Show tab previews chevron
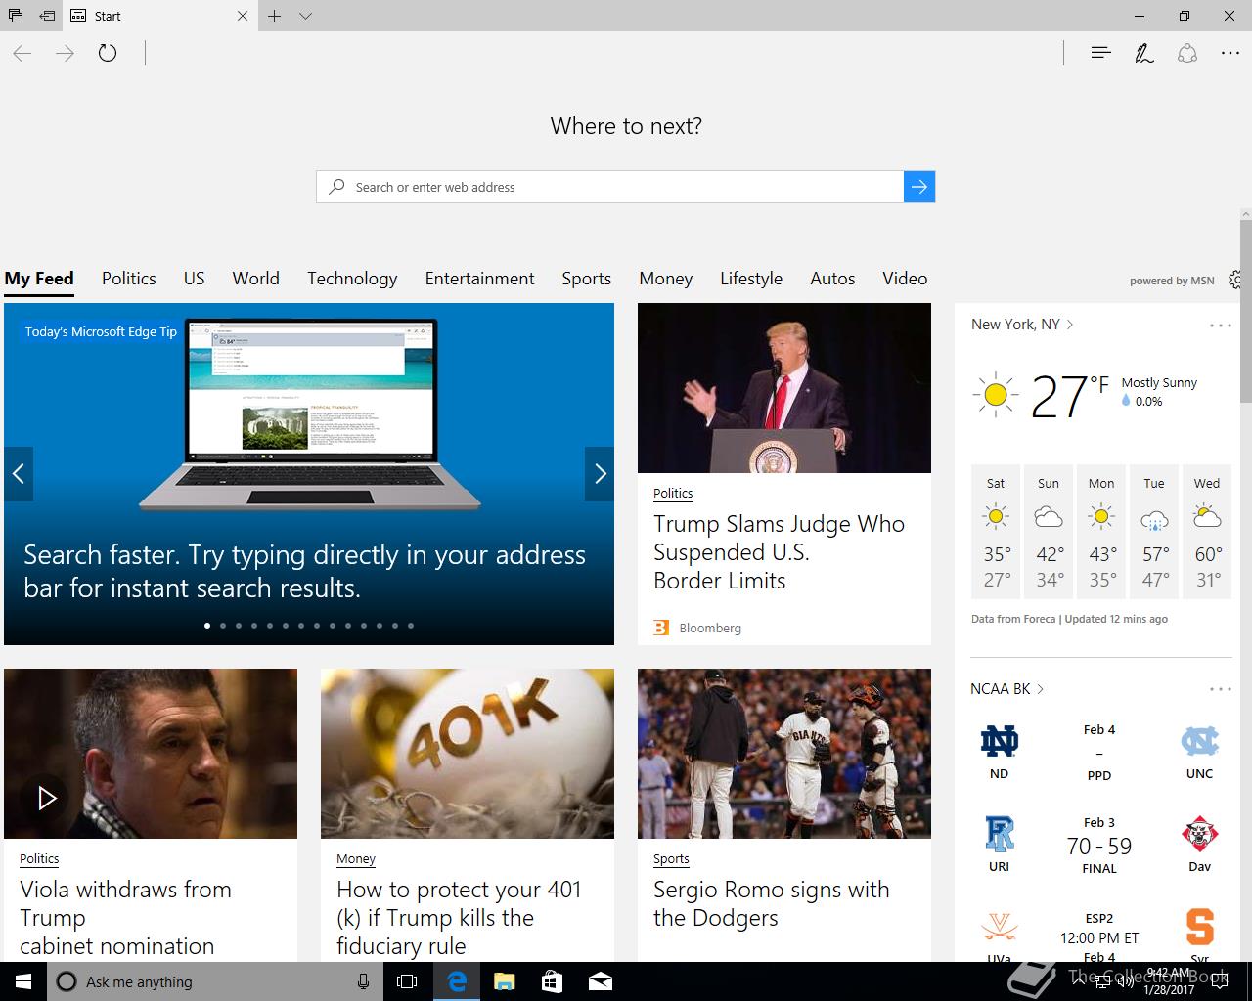Image resolution: width=1252 pixels, height=1001 pixels. coord(305,16)
